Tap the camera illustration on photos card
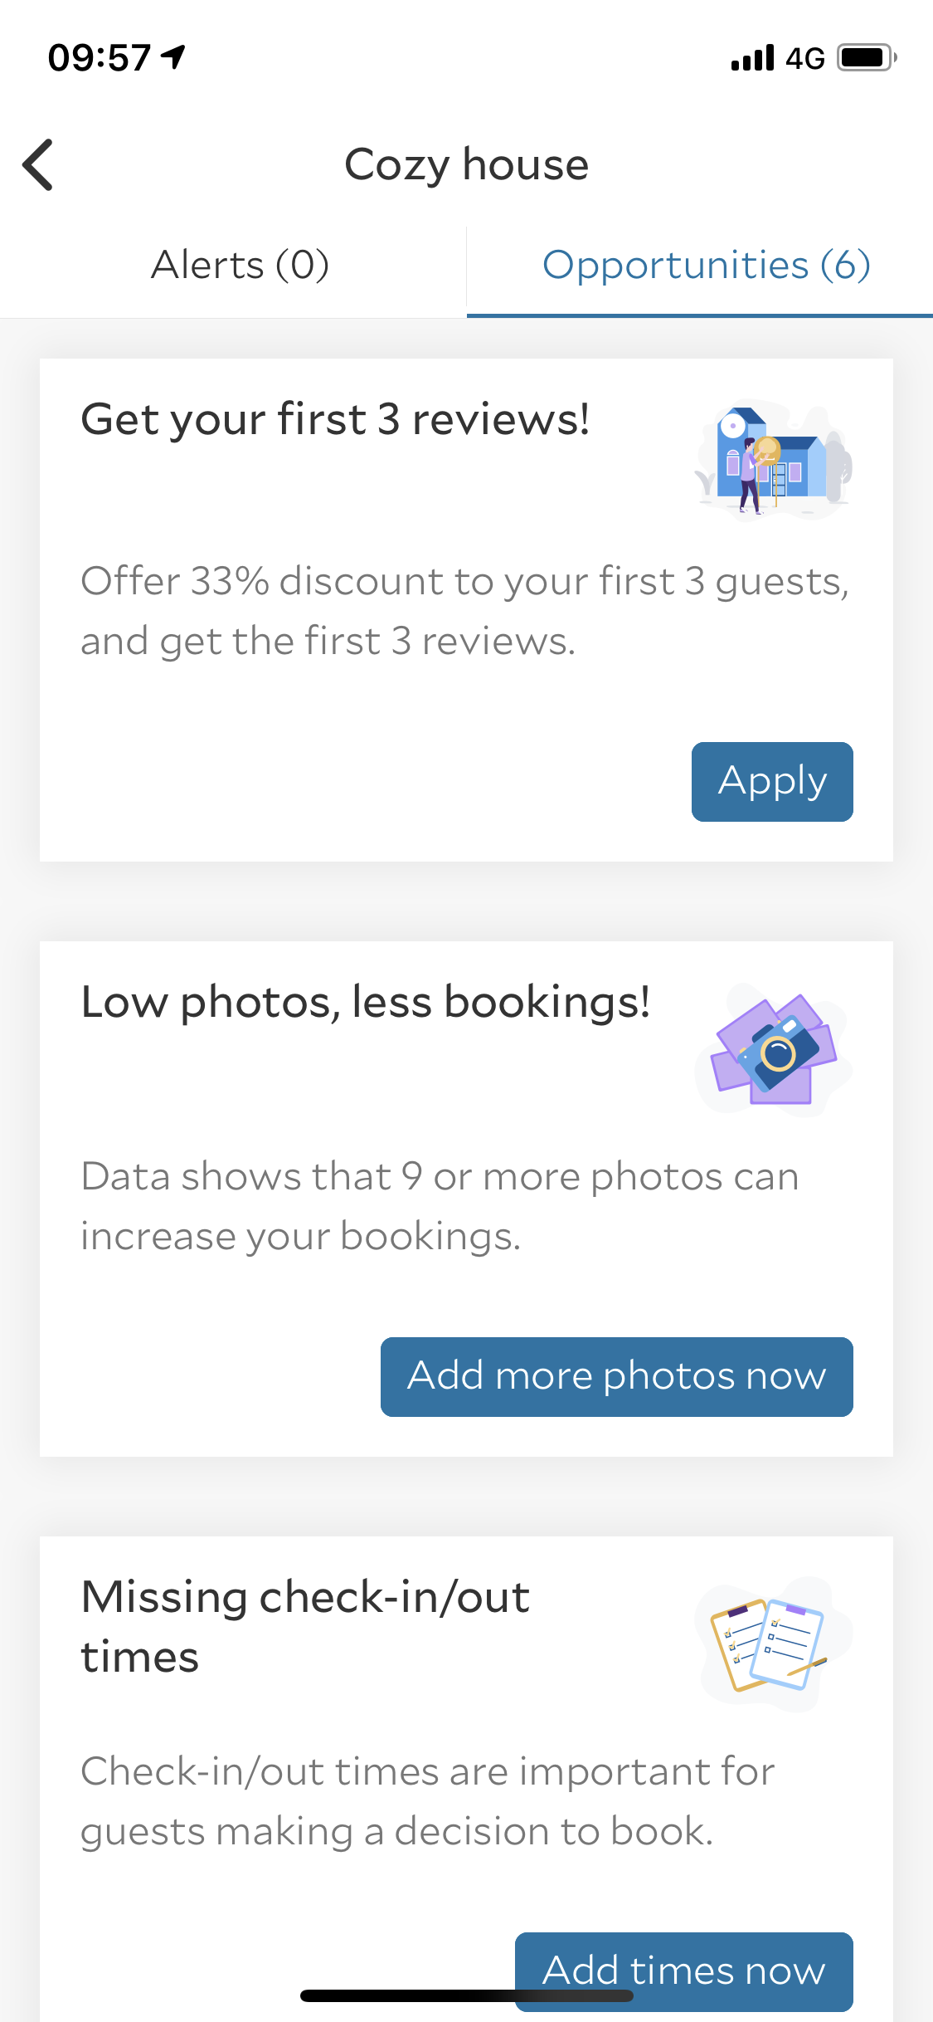 pos(773,1050)
